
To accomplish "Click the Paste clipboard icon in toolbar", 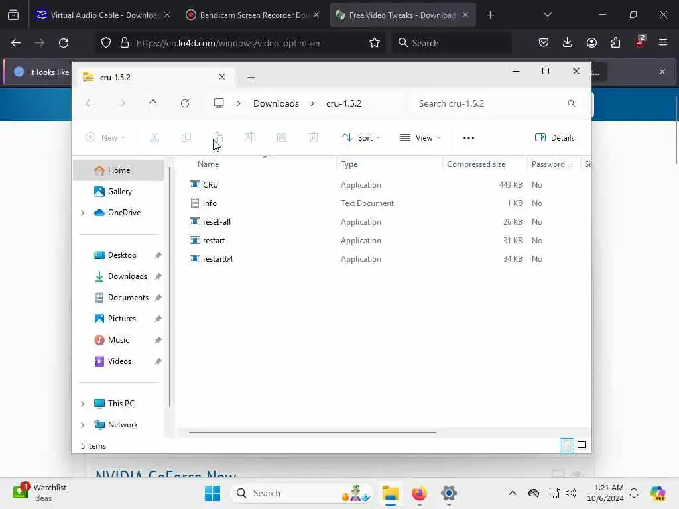I will coord(217,138).
